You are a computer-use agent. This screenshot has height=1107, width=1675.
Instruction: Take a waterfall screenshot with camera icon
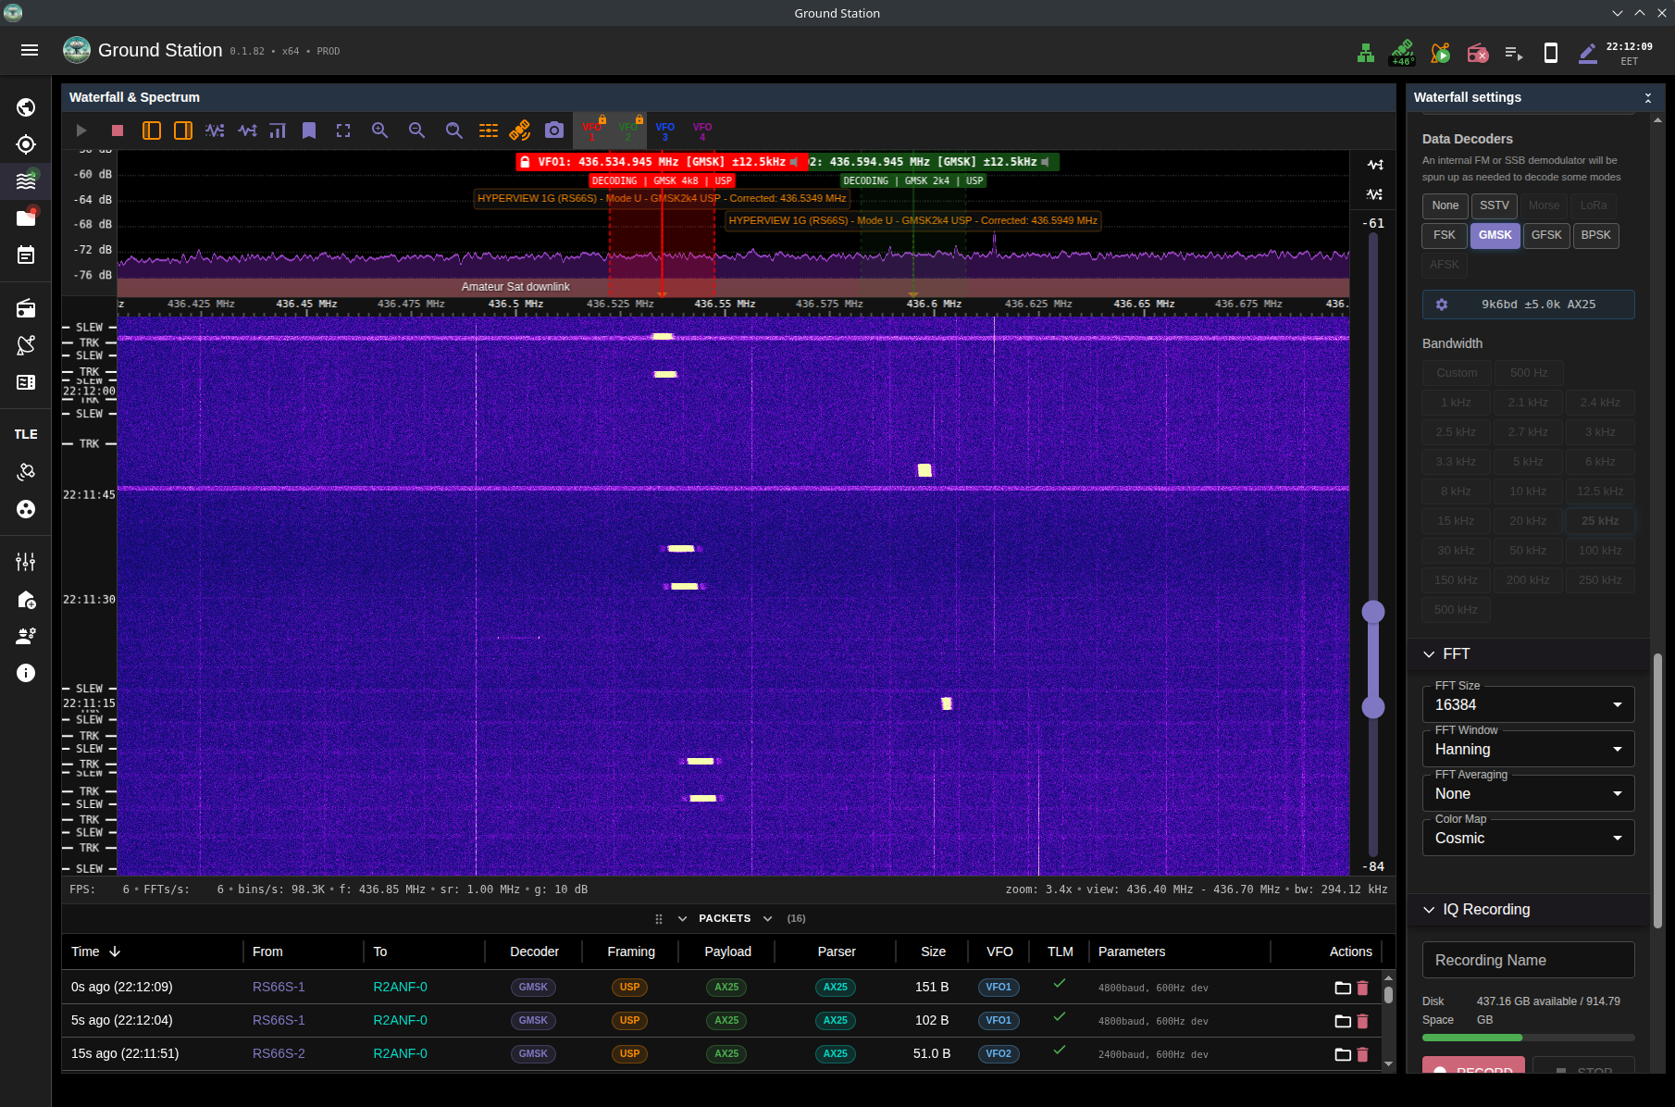[x=553, y=131]
